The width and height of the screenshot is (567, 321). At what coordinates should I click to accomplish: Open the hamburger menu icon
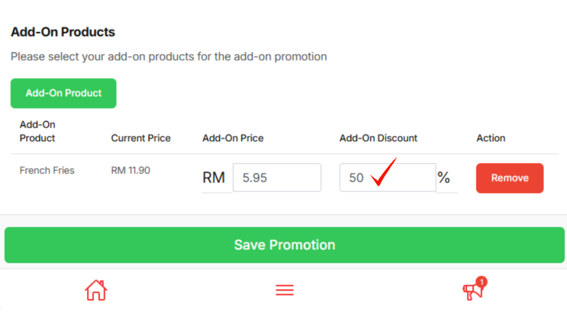click(285, 290)
